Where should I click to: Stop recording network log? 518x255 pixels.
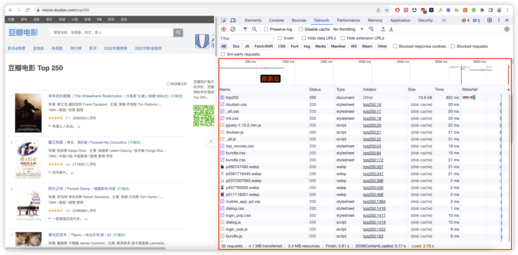224,29
